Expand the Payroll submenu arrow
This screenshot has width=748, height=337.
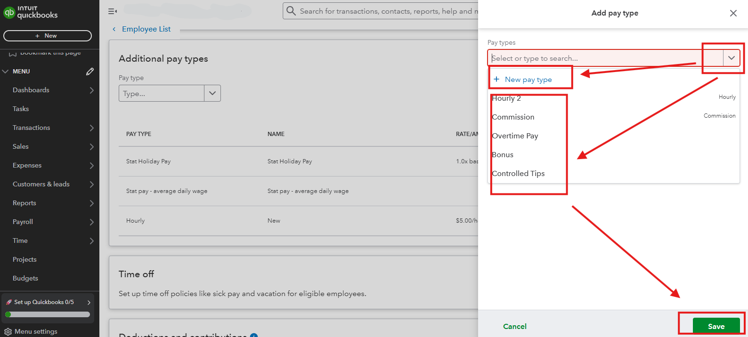pos(91,222)
